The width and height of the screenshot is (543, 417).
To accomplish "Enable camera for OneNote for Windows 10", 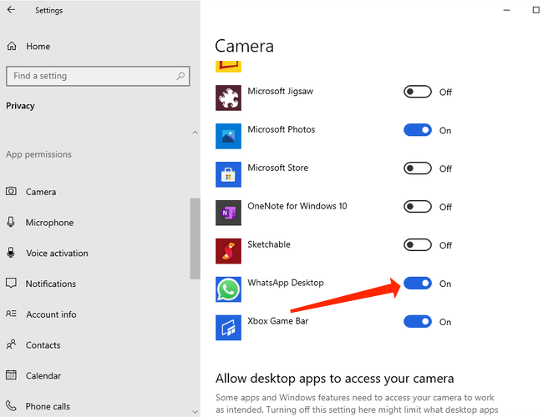I will click(418, 207).
